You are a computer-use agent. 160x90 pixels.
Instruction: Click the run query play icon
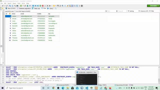50,6
